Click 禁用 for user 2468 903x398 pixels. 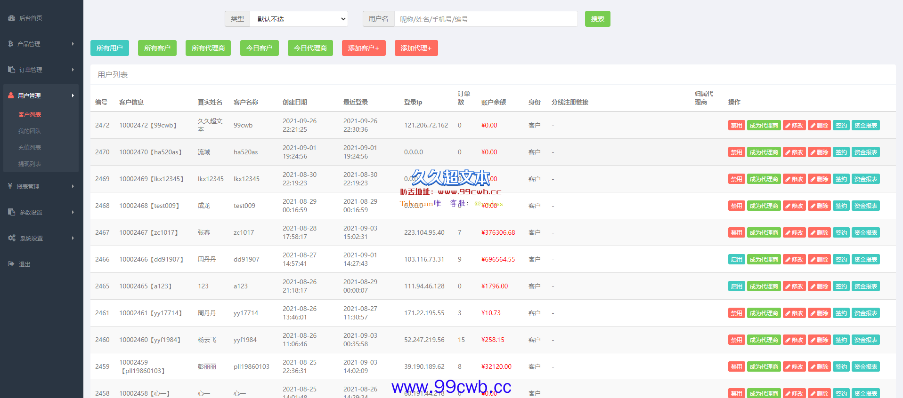pos(737,206)
